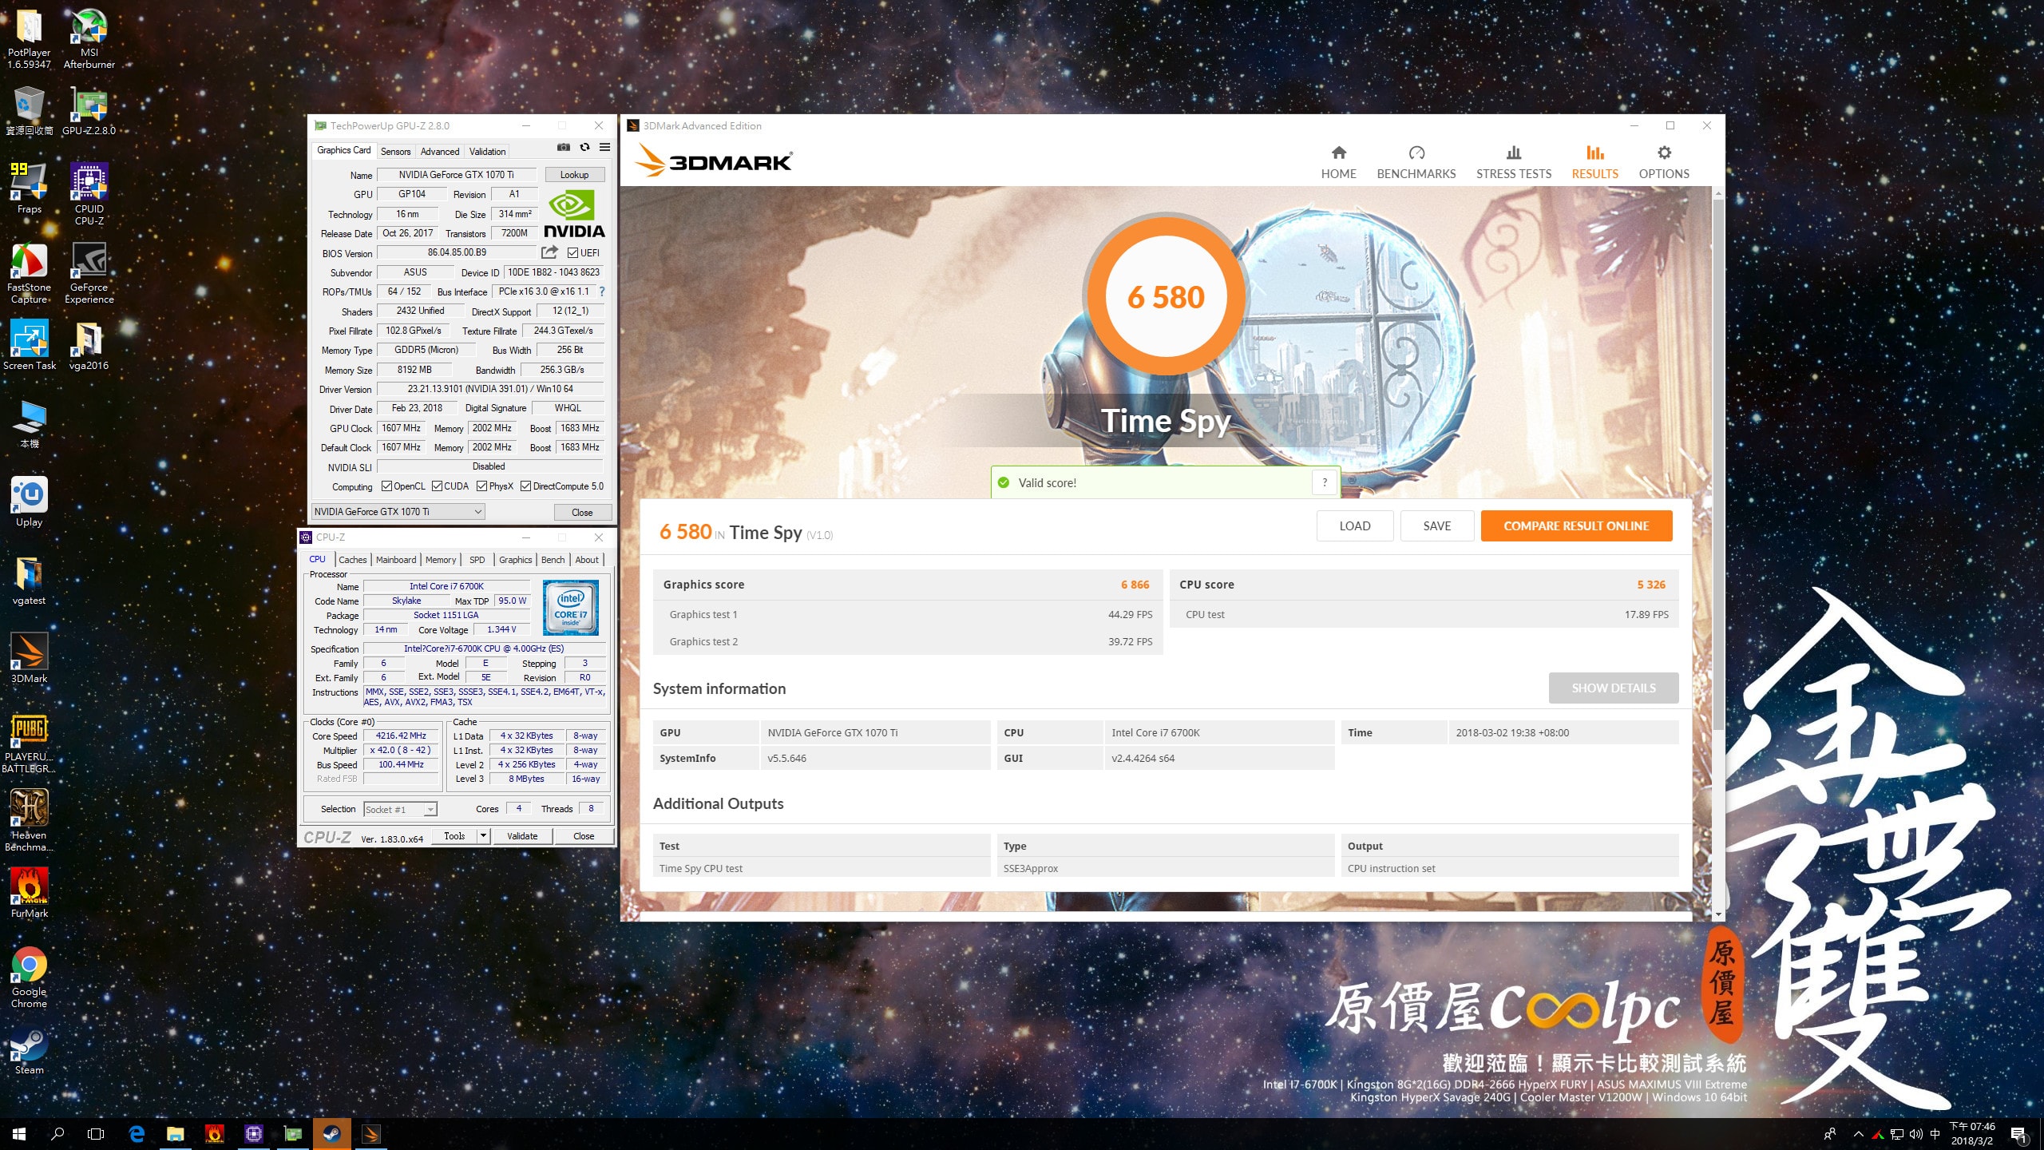Toggle the UEFI checkbox in GPU-Z

[572, 253]
